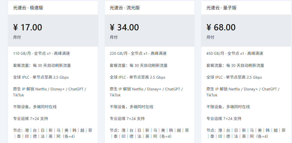Choose the ¥ 34.00 price
Viewport: 292px width, 143px height.
click(124, 27)
